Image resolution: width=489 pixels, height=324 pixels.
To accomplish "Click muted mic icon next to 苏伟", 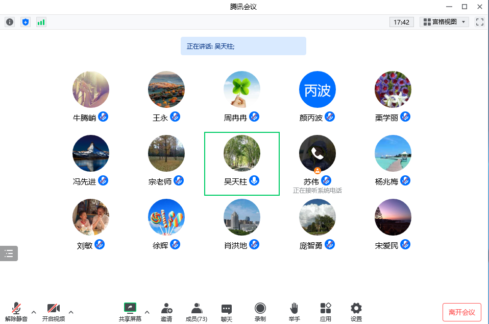I will pyautogui.click(x=326, y=180).
